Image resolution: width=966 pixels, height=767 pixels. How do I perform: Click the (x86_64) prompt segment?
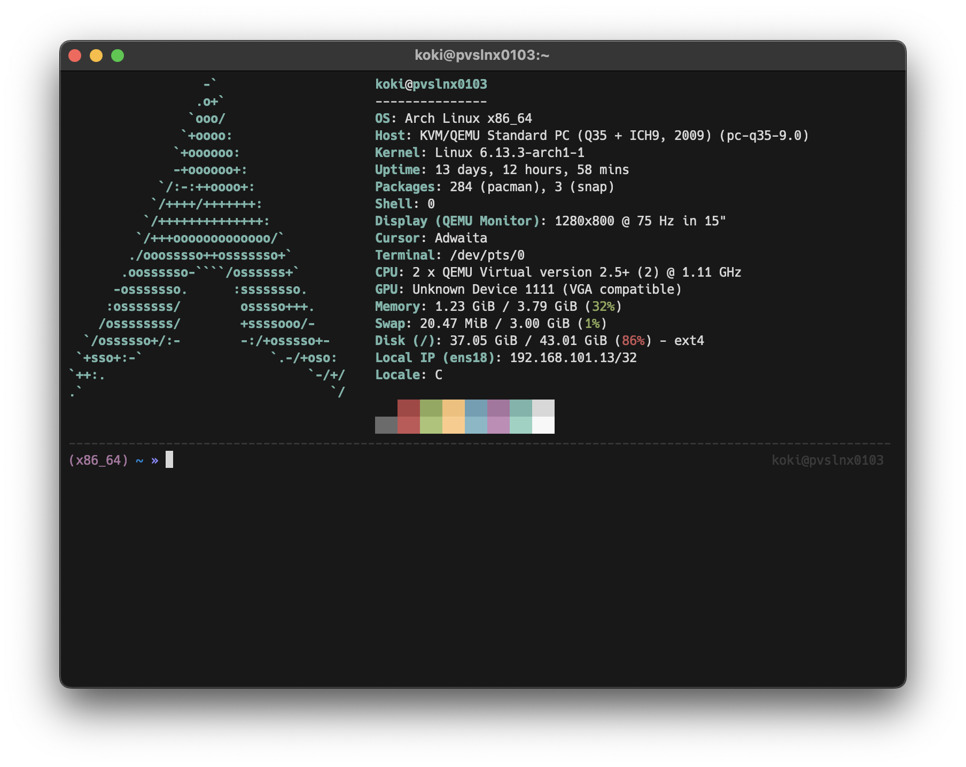coord(98,460)
